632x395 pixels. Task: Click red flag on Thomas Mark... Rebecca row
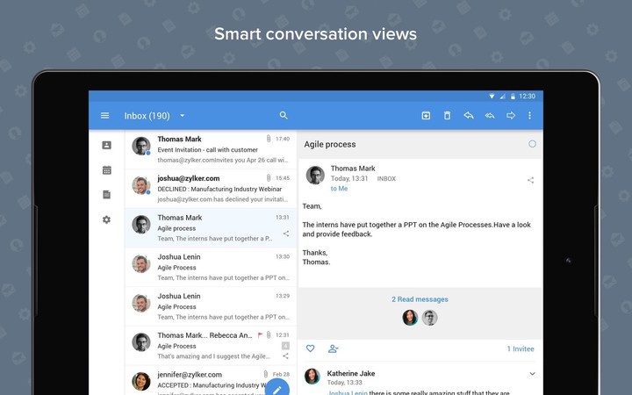pyautogui.click(x=260, y=334)
